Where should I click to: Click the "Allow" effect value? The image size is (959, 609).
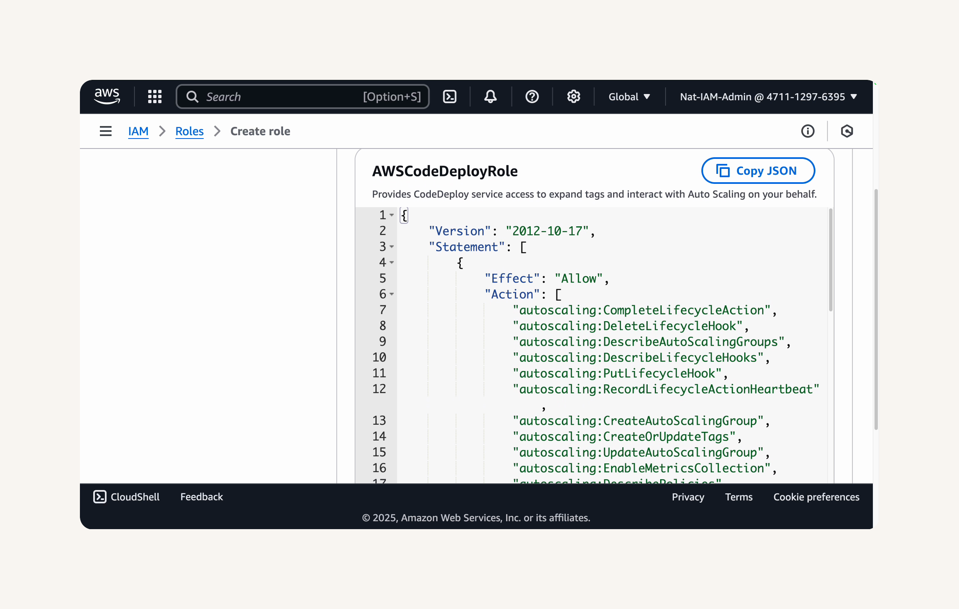click(579, 278)
